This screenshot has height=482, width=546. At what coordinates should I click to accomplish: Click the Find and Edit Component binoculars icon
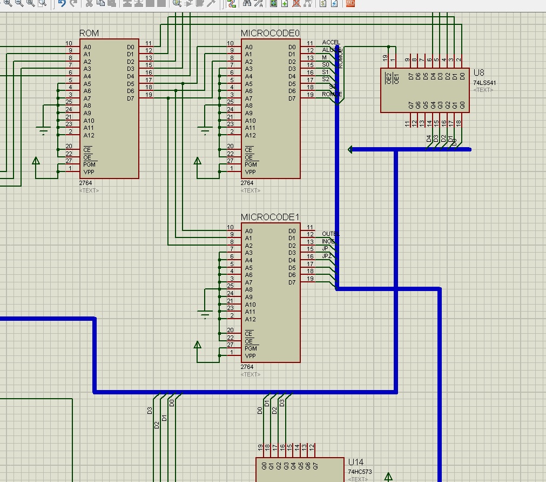pos(247,4)
